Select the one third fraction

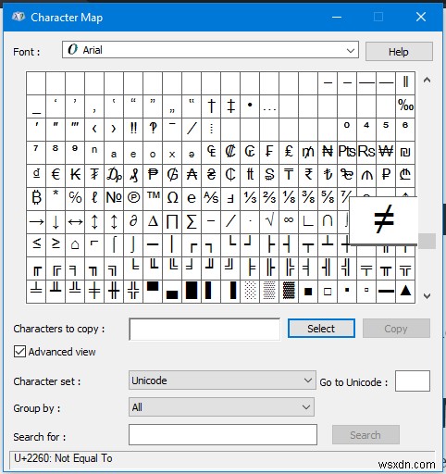pos(250,199)
